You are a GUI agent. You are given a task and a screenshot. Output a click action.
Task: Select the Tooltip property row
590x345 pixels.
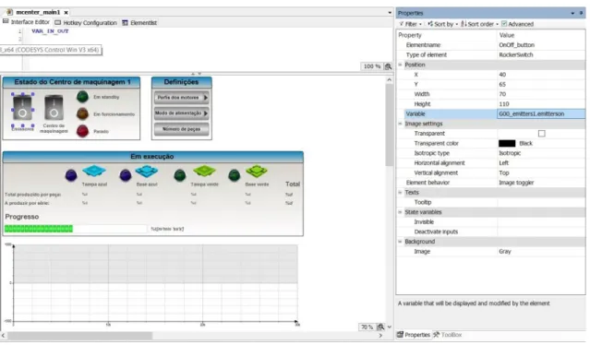click(x=491, y=202)
